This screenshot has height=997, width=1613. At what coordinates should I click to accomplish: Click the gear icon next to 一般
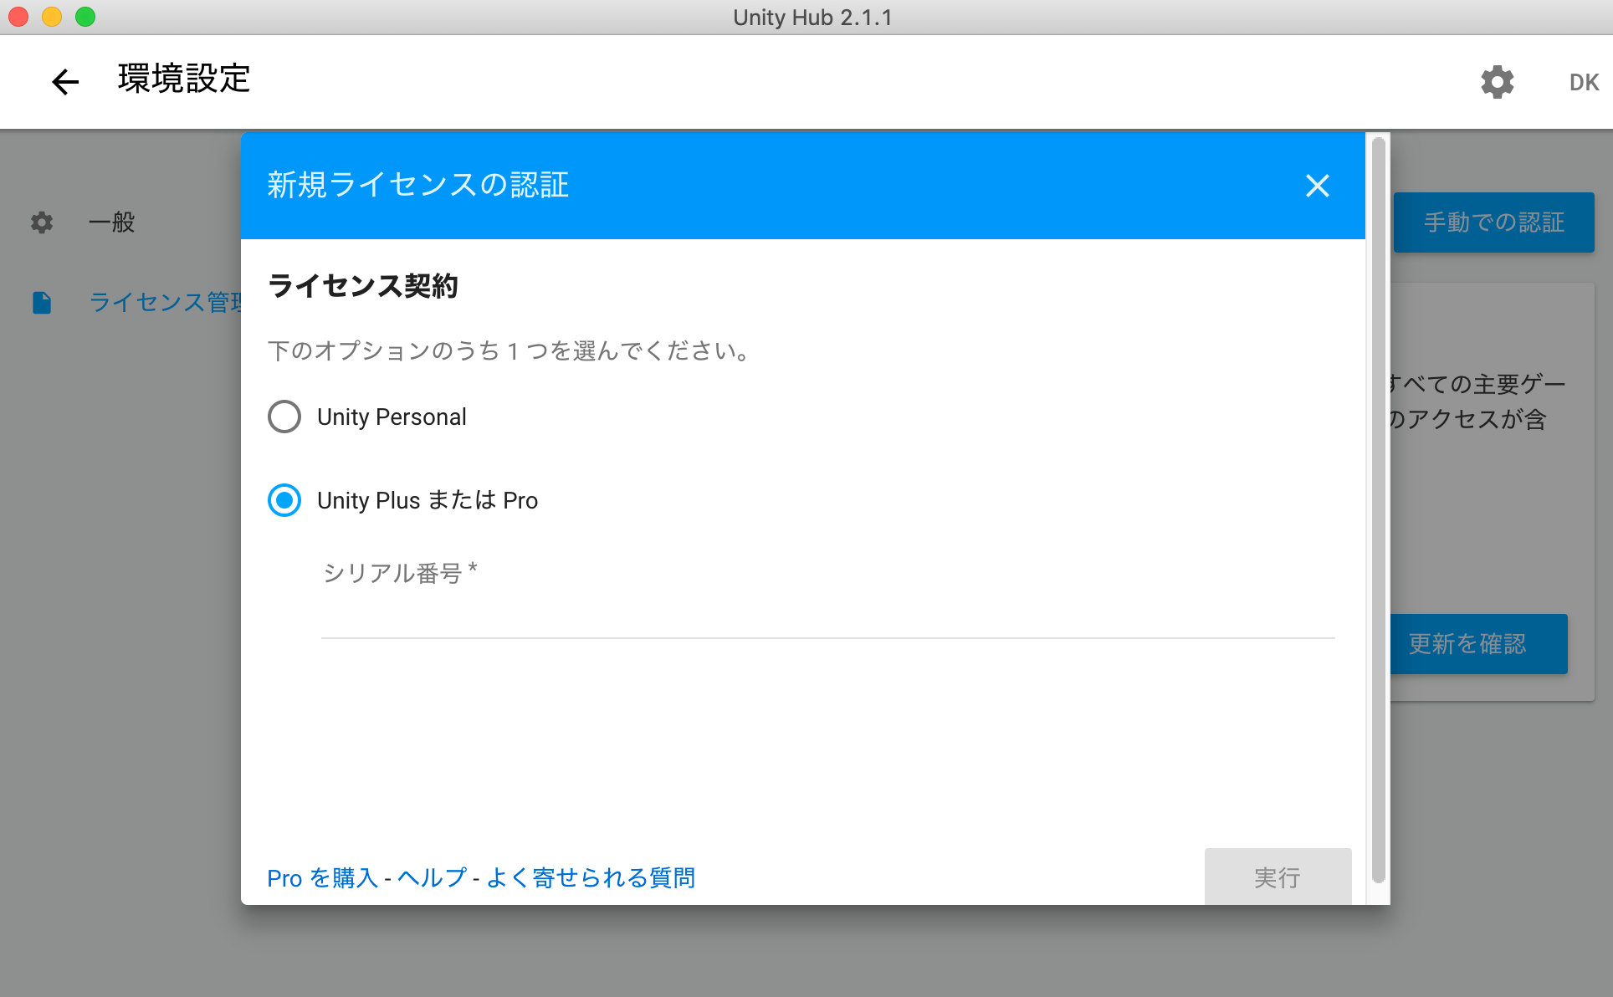pos(41,222)
